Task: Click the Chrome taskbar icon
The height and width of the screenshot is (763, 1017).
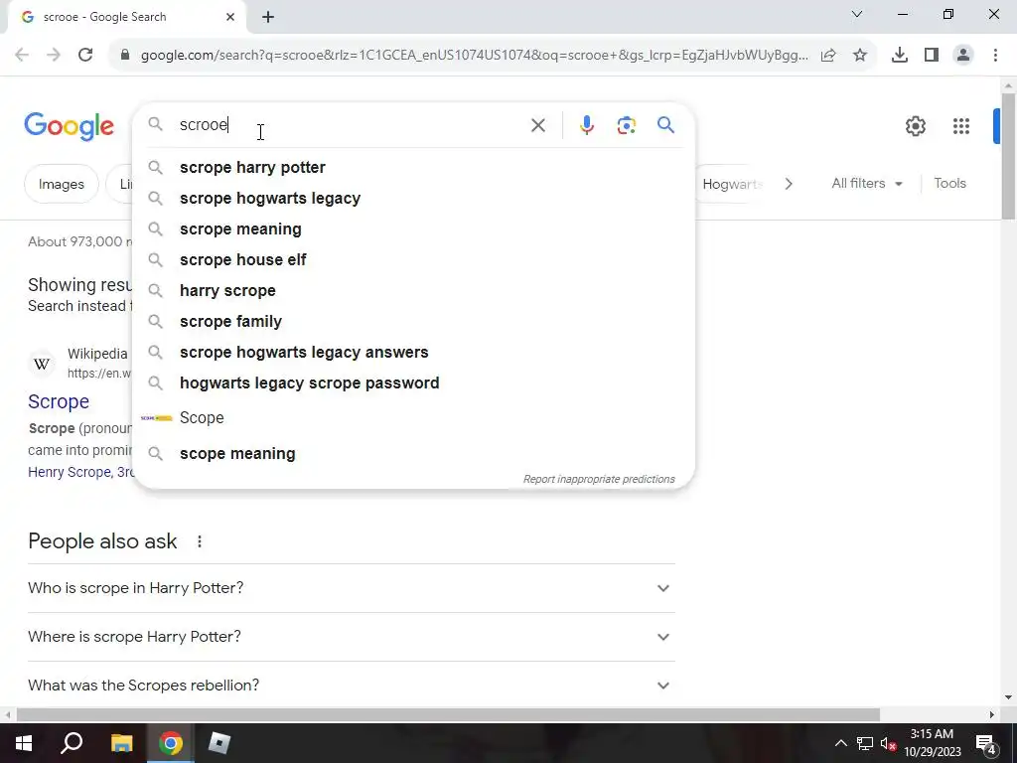Action: 171,743
